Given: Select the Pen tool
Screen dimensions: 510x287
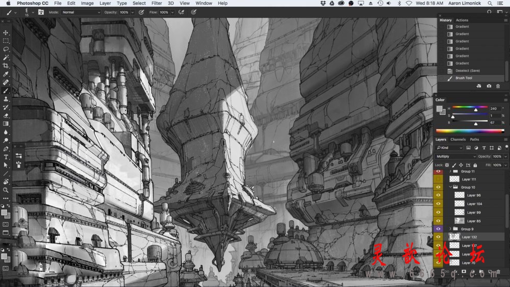Looking at the screenshot, I should (x=6, y=148).
